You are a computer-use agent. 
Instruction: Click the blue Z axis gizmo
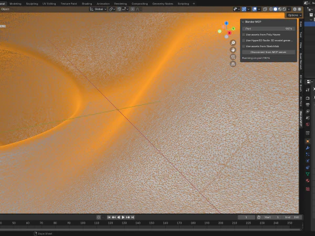[x=226, y=23]
